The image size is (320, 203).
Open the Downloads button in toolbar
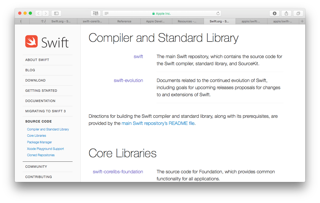[274, 13]
